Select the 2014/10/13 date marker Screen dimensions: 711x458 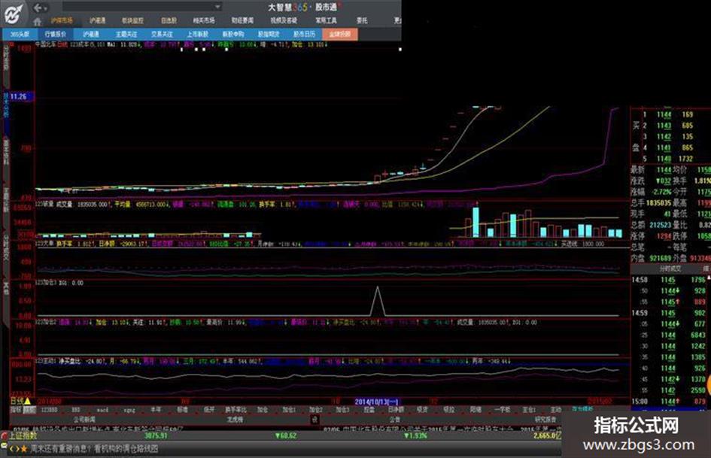pyautogui.click(x=376, y=402)
